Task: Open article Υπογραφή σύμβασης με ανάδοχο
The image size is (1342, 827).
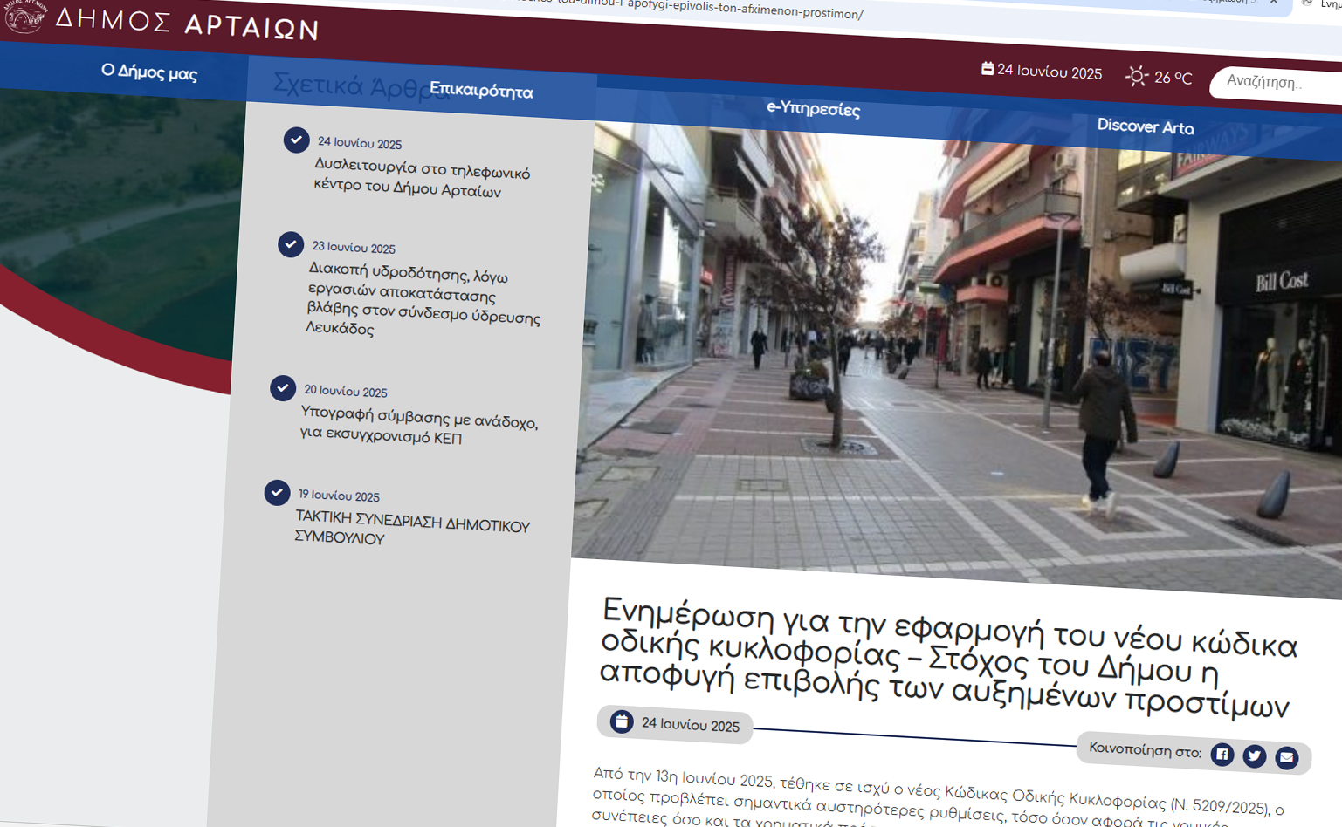Action: (x=419, y=425)
